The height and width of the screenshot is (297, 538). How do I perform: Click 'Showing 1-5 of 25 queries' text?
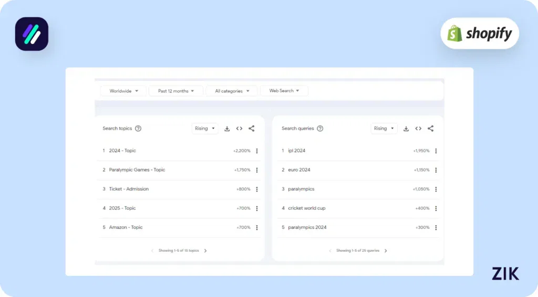click(358, 251)
